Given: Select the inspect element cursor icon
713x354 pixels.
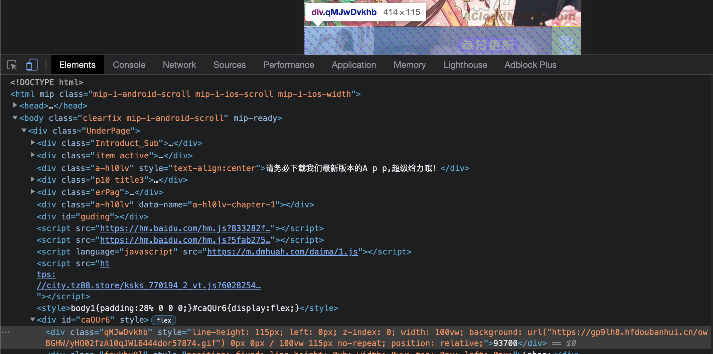Looking at the screenshot, I should pyautogui.click(x=12, y=65).
